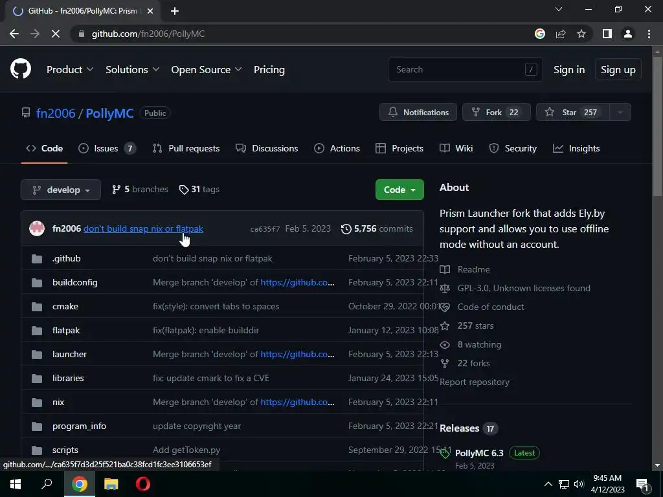Open the Actions tab

337,148
